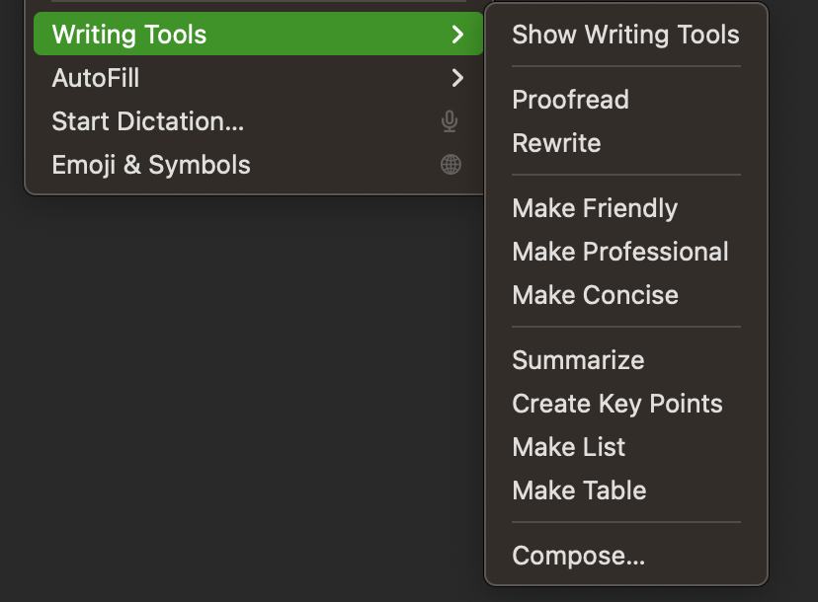Choose Make List
818x602 pixels.
[568, 446]
